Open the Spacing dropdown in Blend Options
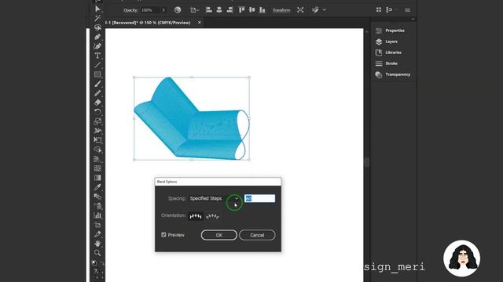This screenshot has height=282, width=503. tap(237, 198)
